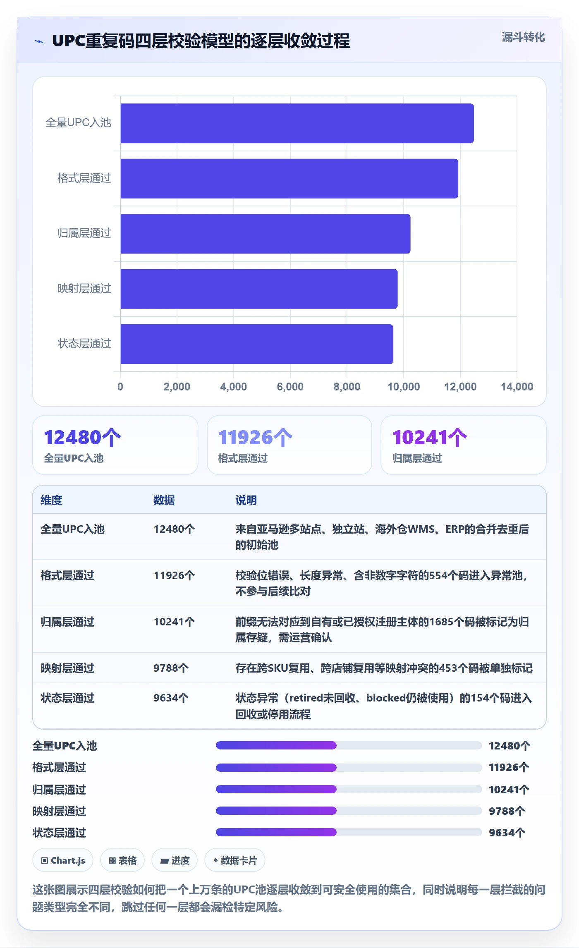Open the 11926个 格式层通过 data card
The height and width of the screenshot is (948, 579).
click(x=289, y=445)
